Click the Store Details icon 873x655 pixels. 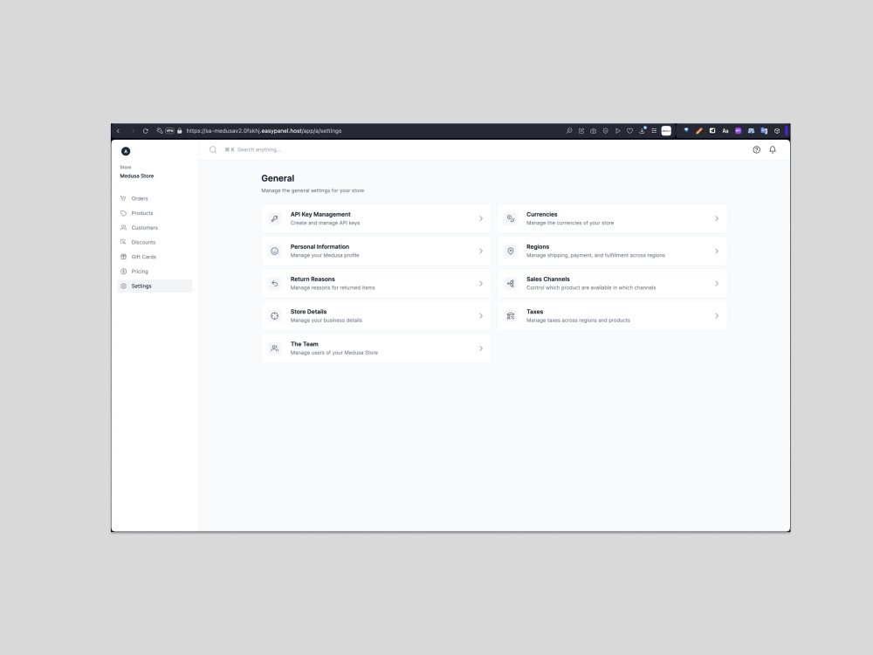coord(274,316)
